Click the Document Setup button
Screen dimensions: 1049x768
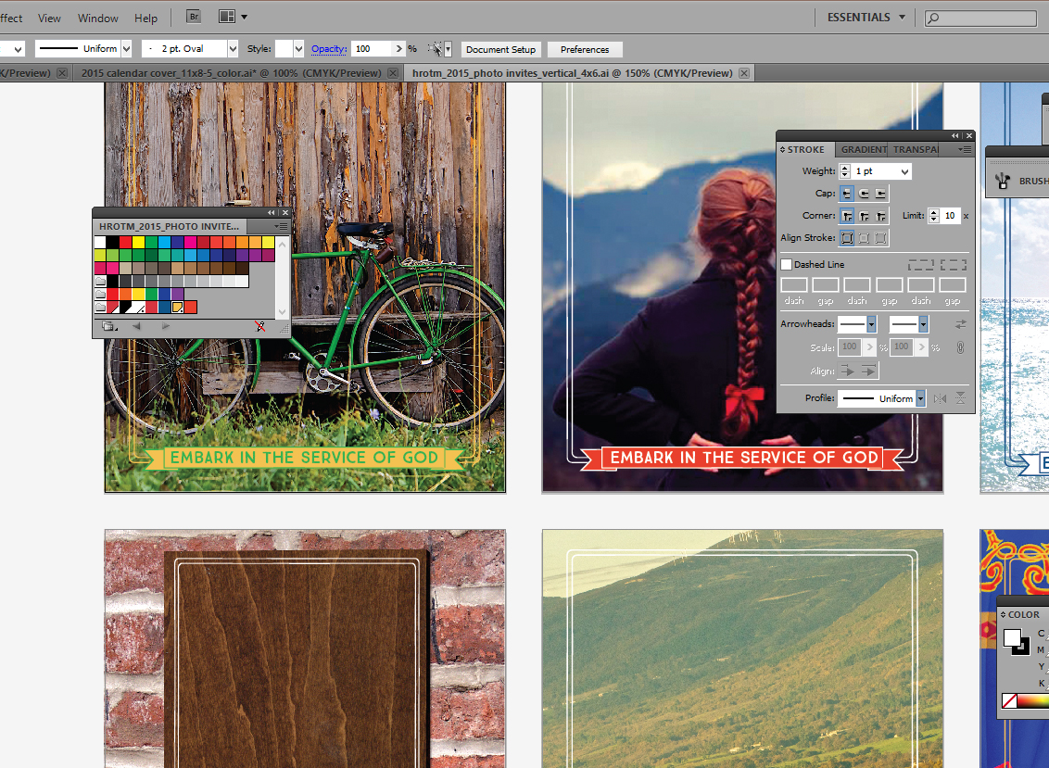[500, 49]
